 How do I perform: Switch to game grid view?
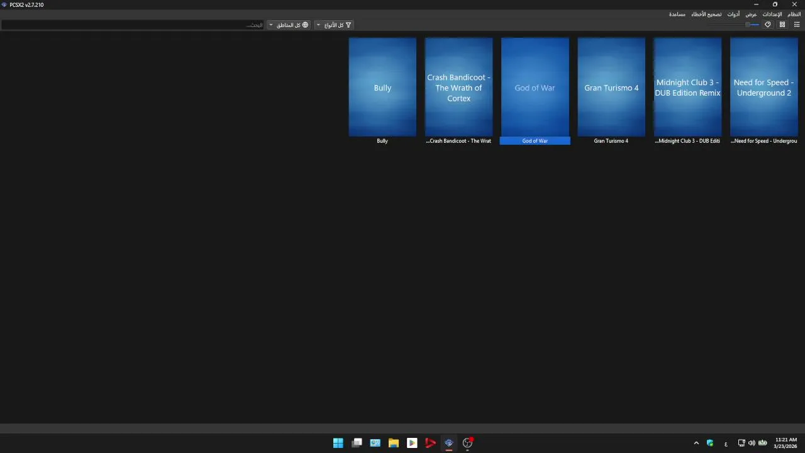(782, 25)
